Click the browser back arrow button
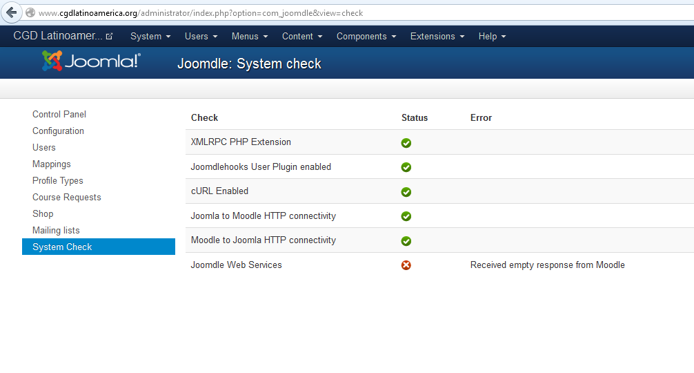 11,12
